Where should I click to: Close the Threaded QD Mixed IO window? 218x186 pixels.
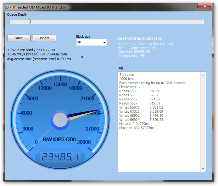(x=204, y=6)
